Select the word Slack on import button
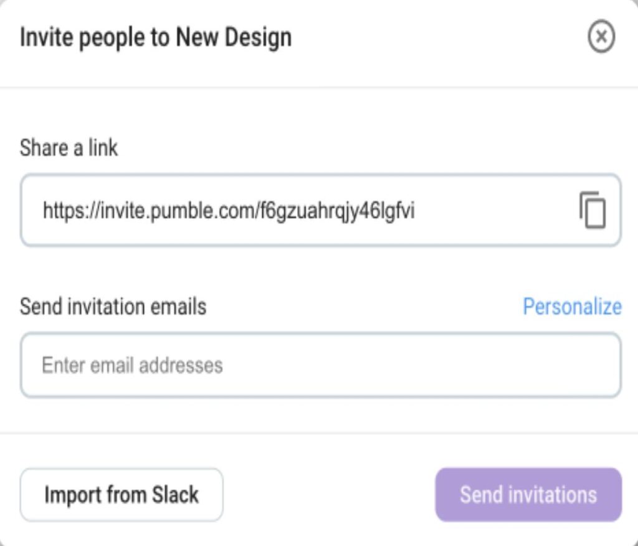 175,495
